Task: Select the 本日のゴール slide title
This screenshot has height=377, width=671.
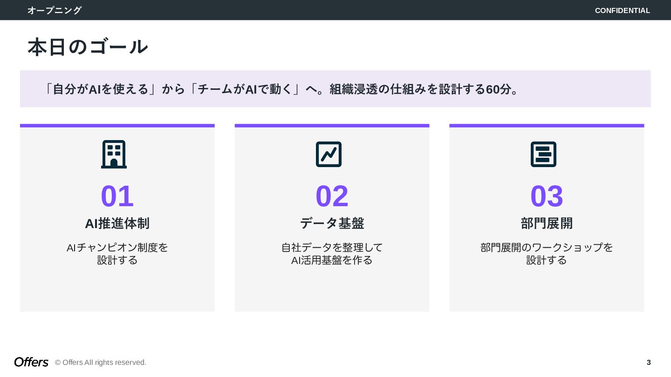Action: [x=88, y=47]
